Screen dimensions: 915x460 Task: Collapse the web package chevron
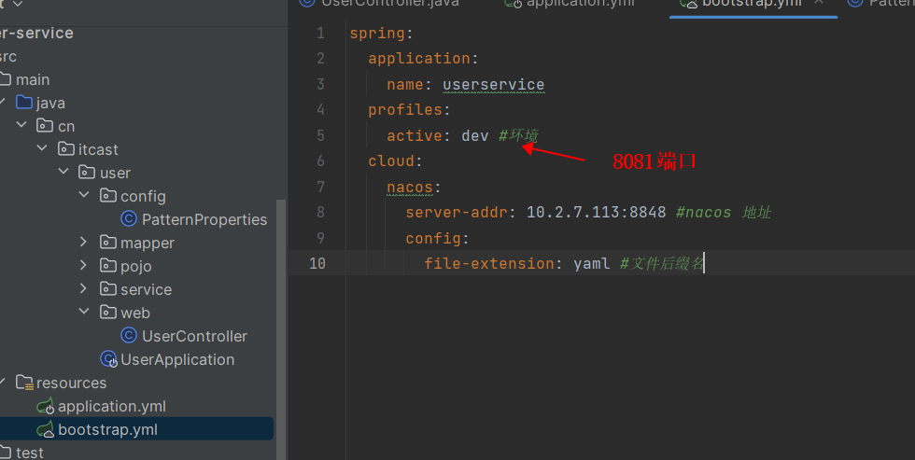coord(85,313)
